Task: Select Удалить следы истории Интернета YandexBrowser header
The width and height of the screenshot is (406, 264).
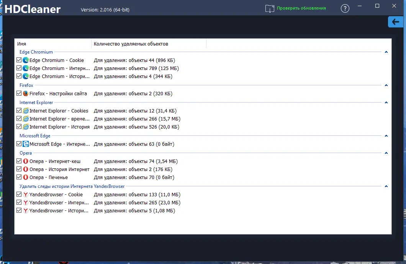Action: point(72,186)
